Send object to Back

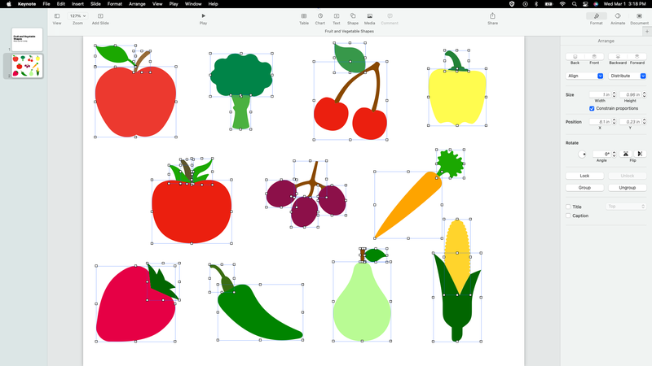[x=575, y=57]
